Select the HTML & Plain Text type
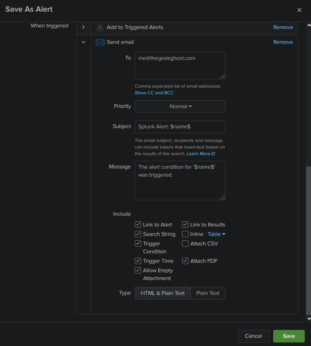This screenshot has height=346, width=311. 162,293
